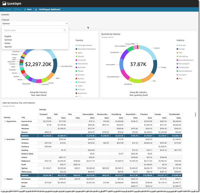Image resolution: width=200 pixels, height=193 pixels.
Task: Click the Reset icon in toolbar
Action: coord(25,9)
